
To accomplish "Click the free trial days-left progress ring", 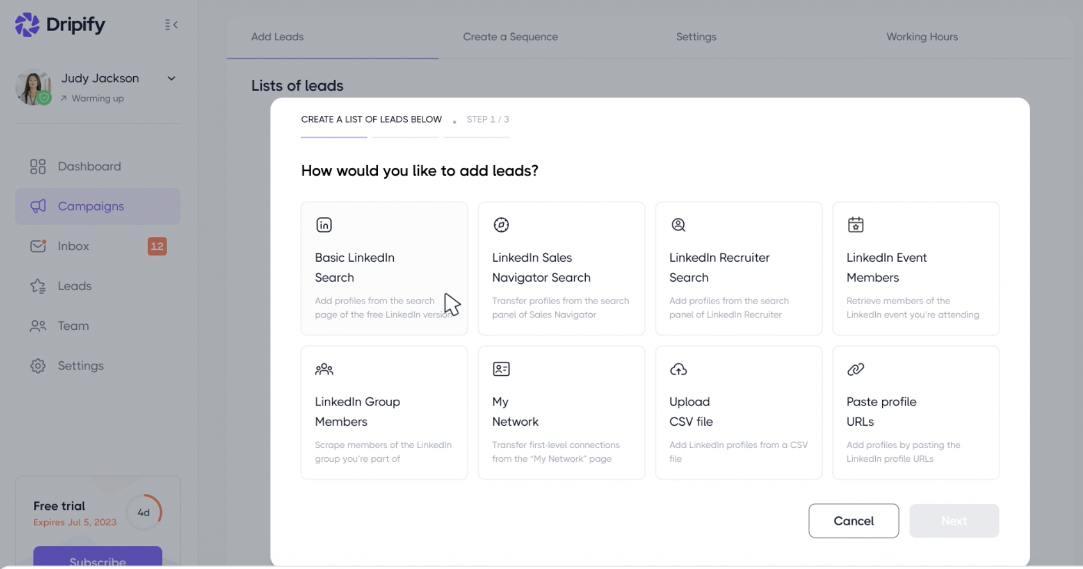I will click(144, 512).
